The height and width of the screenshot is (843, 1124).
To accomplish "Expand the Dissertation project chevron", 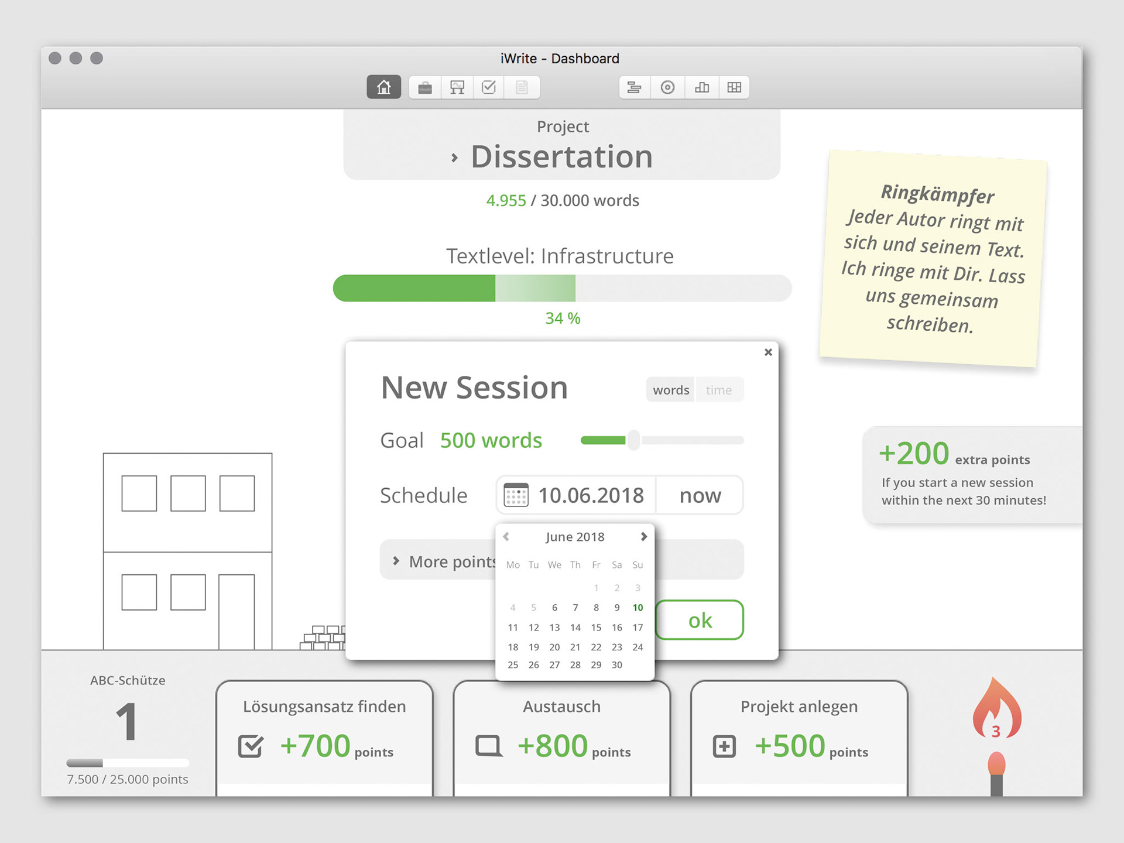I will pos(454,157).
